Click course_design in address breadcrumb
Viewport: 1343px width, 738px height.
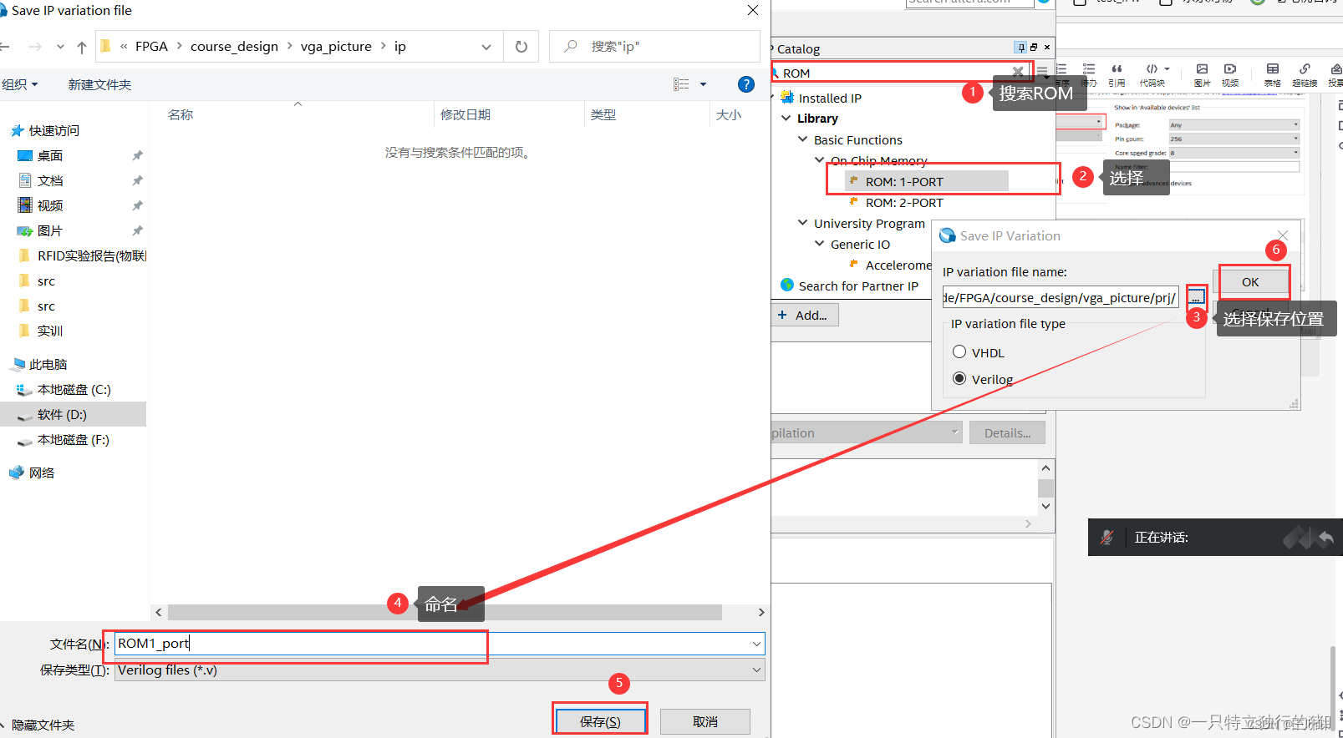coord(234,47)
